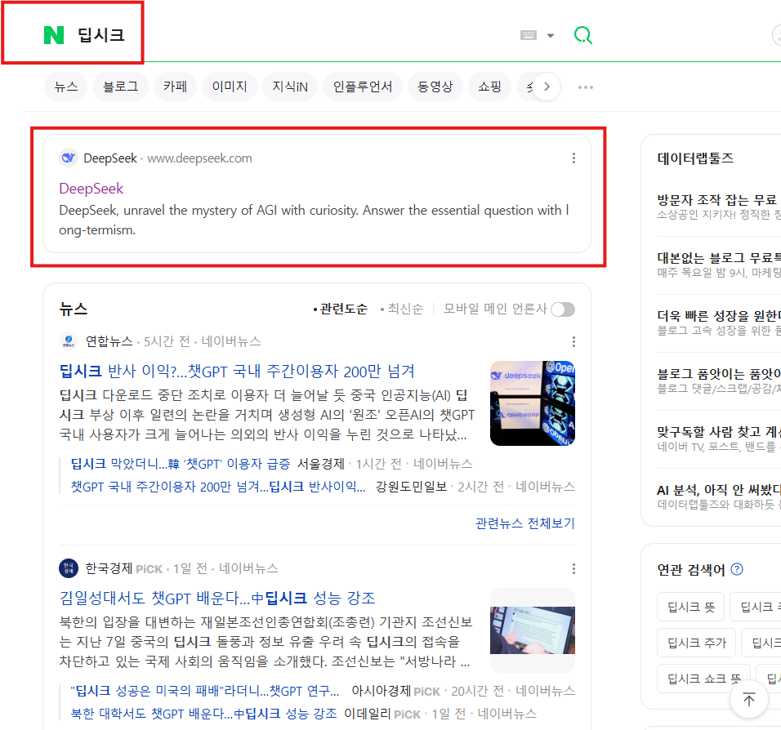The width and height of the screenshot is (781, 730).
Task: Select related search 딥시크 주가
Action: (x=696, y=643)
